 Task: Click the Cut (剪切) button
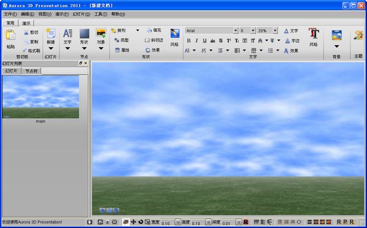31,32
